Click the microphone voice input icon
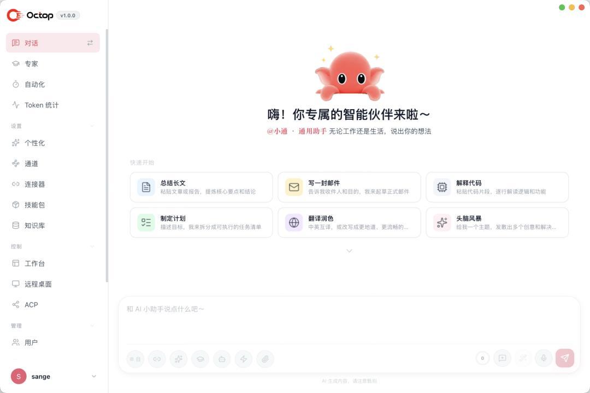The height and width of the screenshot is (393, 590). pos(544,358)
